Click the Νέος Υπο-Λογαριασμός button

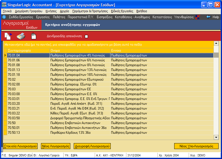(x=196, y=146)
